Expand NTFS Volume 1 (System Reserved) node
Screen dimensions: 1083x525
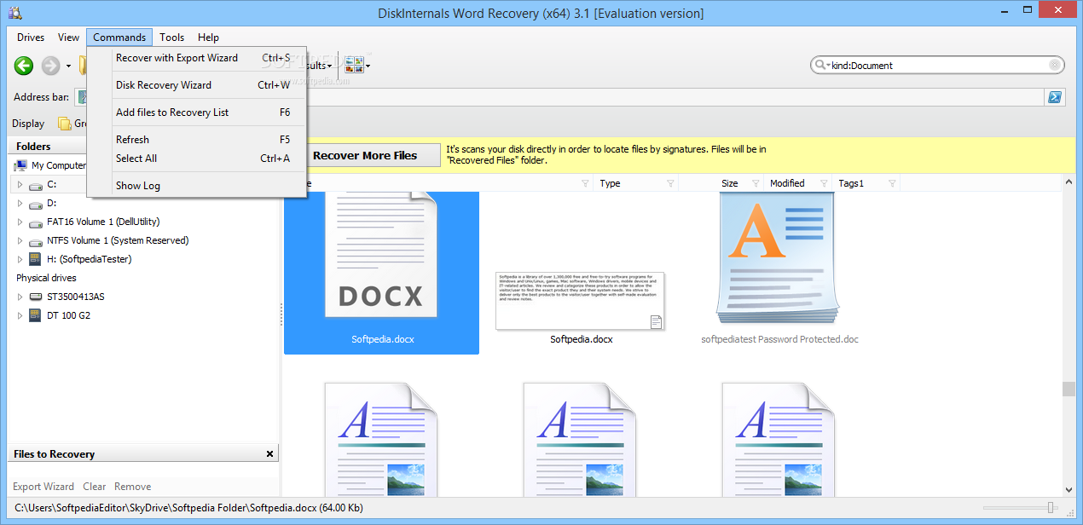click(x=20, y=240)
